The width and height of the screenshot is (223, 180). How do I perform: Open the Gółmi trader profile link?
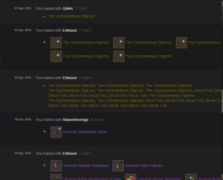click(x=68, y=8)
